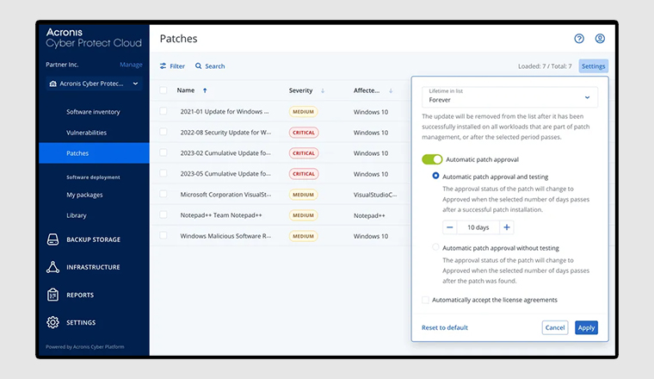Click Reset to default link

tap(445, 327)
